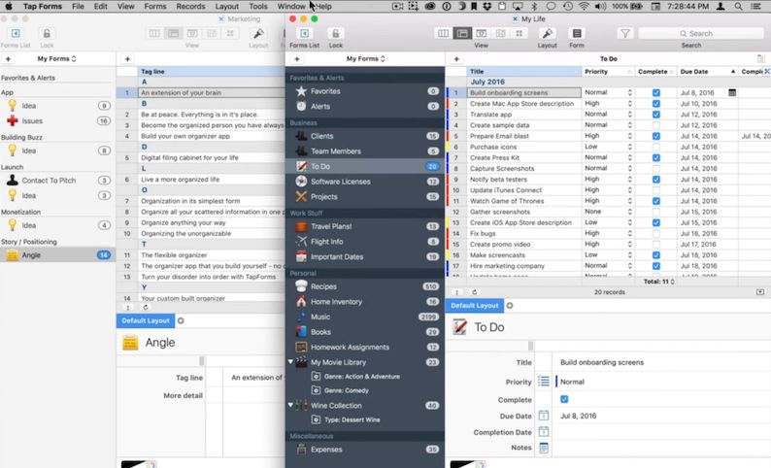Open the My Forms dropdown in dark sidebar

[365, 58]
